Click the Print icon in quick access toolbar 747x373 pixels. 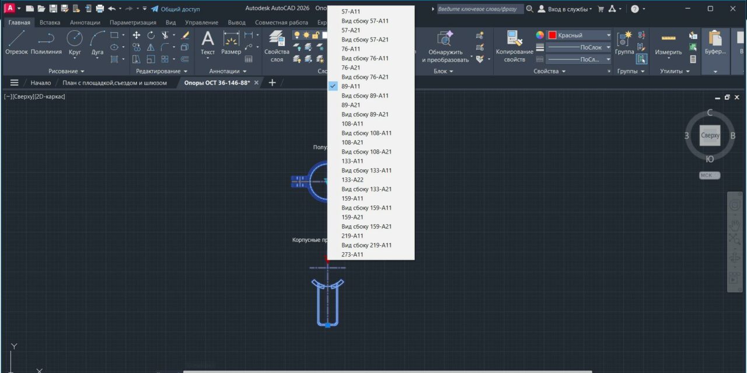pos(100,9)
